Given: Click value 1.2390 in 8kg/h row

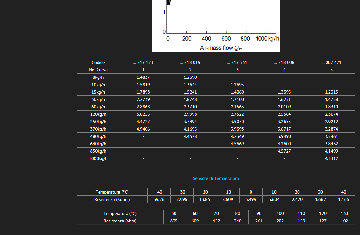Looking at the screenshot, I should pos(190,77).
